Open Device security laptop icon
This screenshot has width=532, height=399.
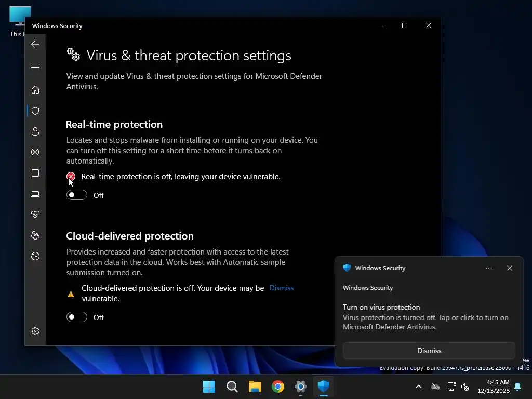coord(35,194)
